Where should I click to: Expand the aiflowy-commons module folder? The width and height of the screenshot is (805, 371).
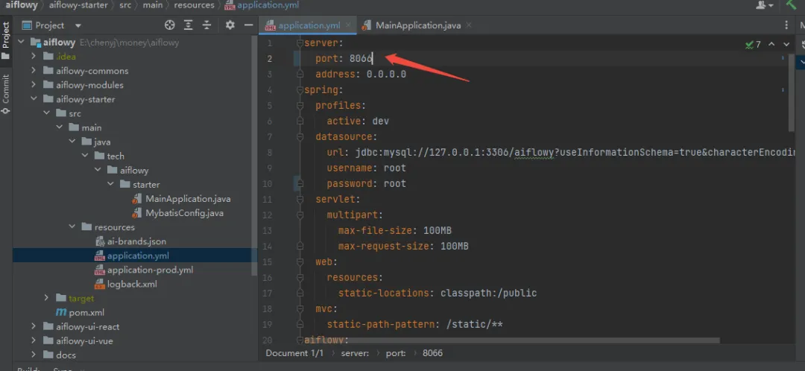pos(34,71)
